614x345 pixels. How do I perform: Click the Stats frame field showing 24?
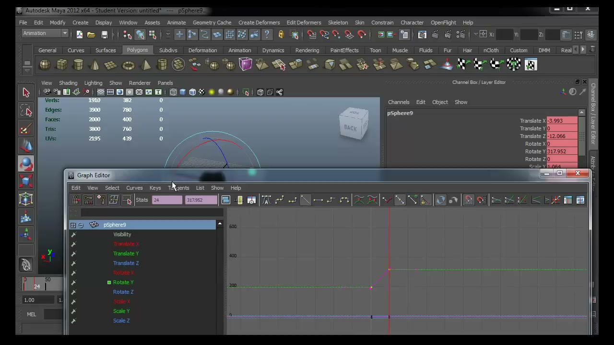click(x=167, y=200)
